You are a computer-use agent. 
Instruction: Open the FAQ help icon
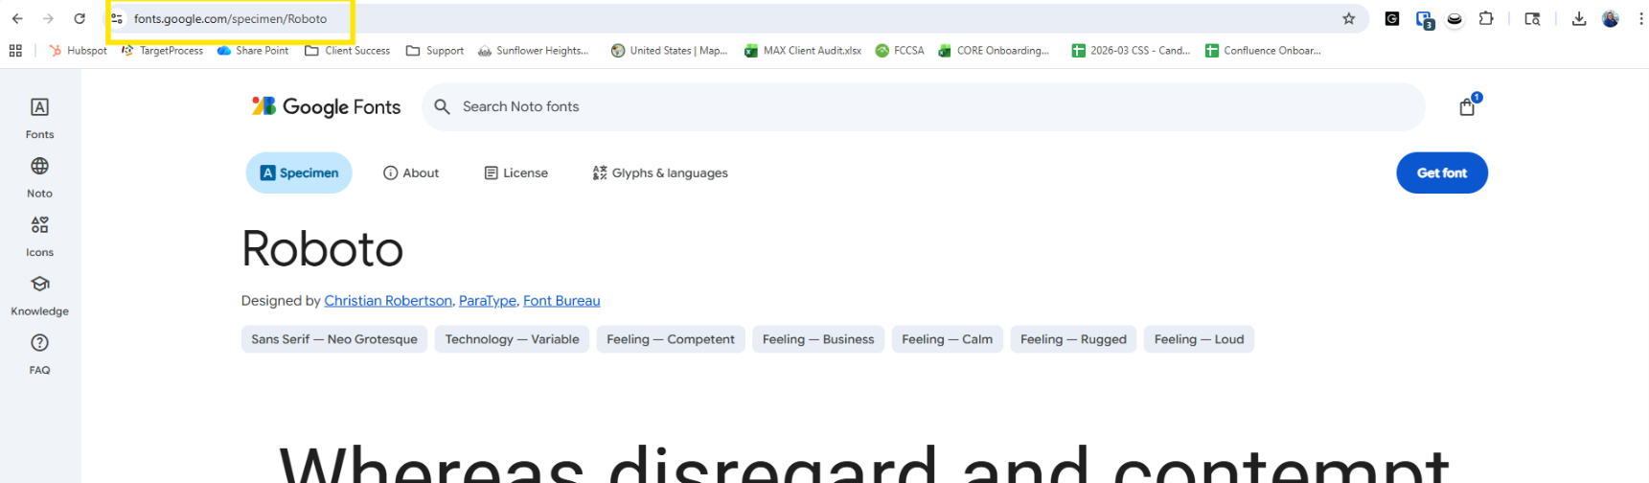click(x=39, y=353)
